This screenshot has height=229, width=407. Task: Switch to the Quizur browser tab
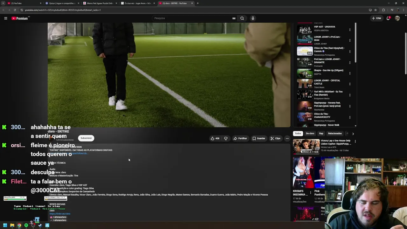coord(62,3)
